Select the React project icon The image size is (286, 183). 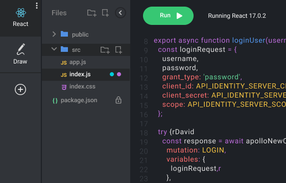click(x=20, y=13)
